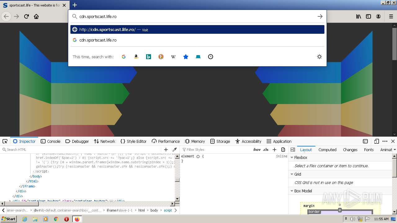Collapse the three-pane inspector toggle
Screen dimensions: 397x223
293,150
